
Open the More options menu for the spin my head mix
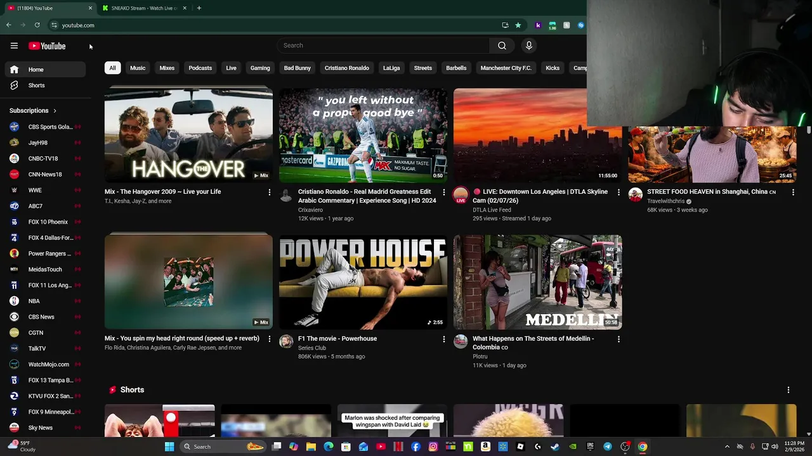[269, 339]
